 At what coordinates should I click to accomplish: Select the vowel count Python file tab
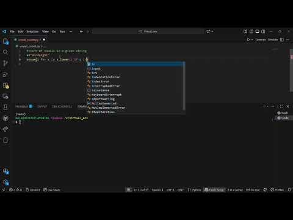coord(30,40)
